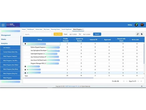This screenshot has width=146, height=110.
Task: Go to the first page
Action: [x=124, y=81]
